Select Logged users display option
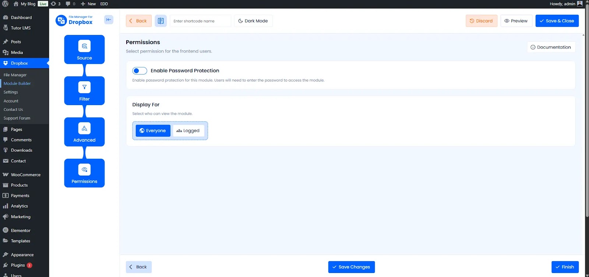This screenshot has width=589, height=277. click(188, 130)
